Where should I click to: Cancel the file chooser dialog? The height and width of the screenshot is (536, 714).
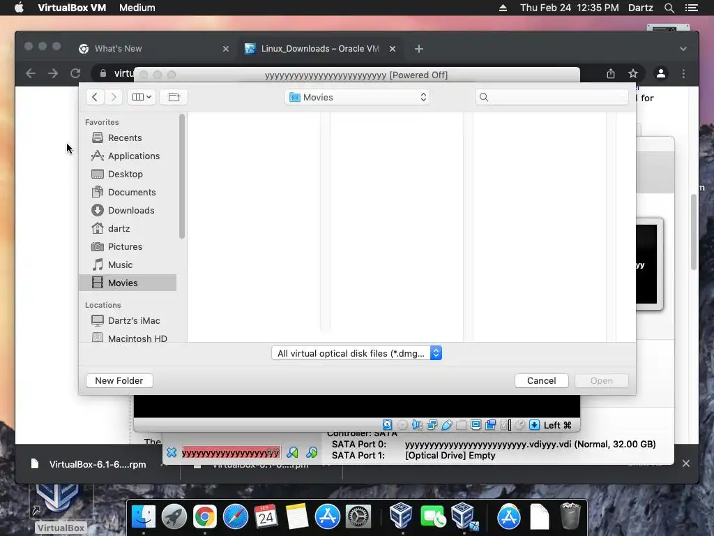pos(541,380)
